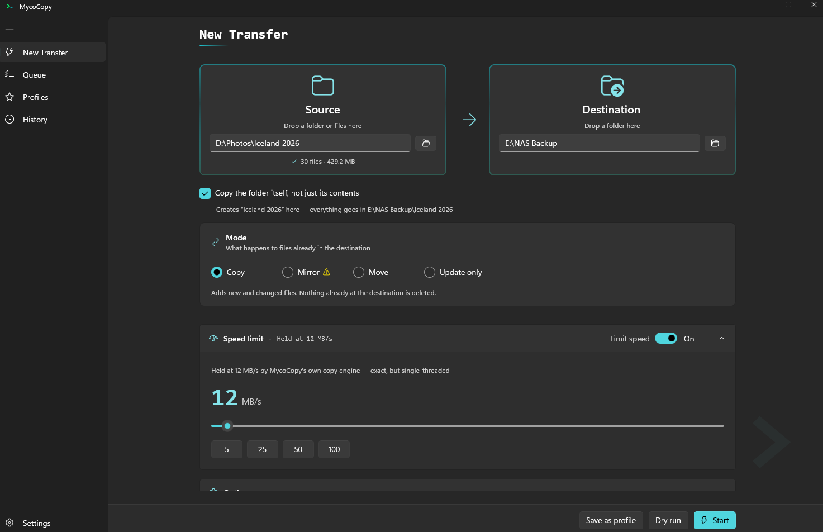Select the Copy mode radio button

[217, 272]
